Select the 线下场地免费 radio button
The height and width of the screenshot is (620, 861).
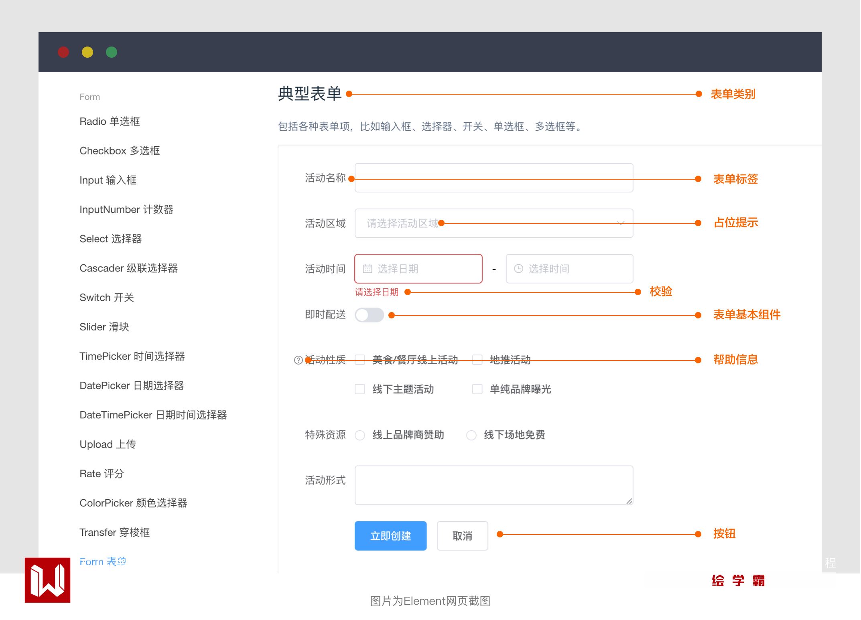pyautogui.click(x=471, y=435)
